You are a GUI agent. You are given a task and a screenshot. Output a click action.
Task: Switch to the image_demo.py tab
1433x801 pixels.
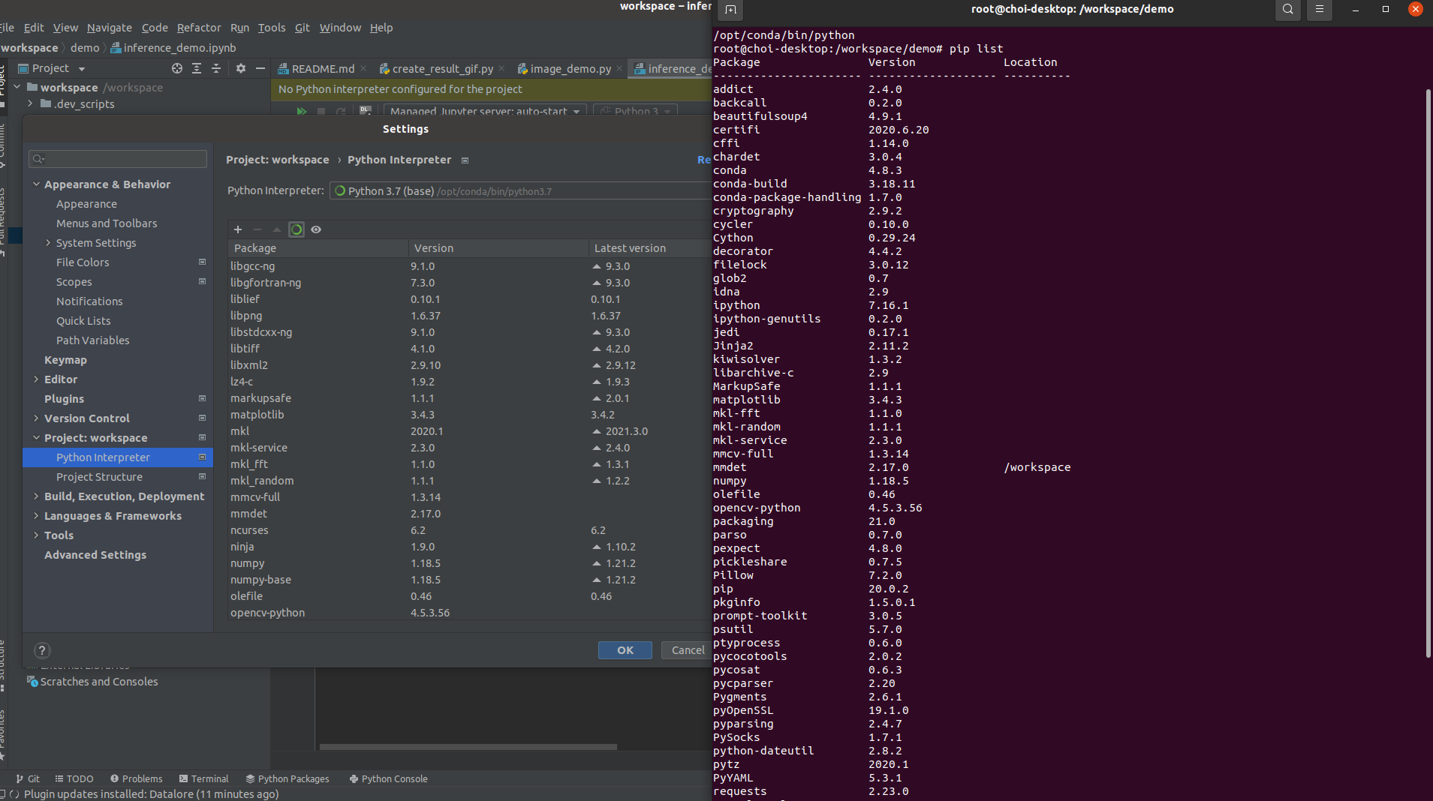570,69
